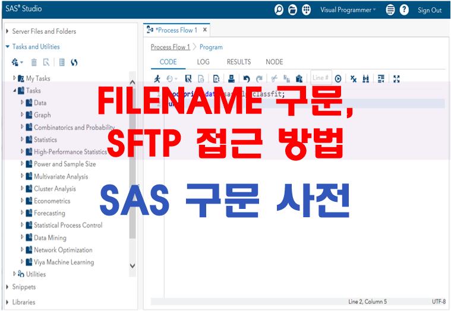
Task: Click the go to line arrow icon
Action: click(338, 78)
